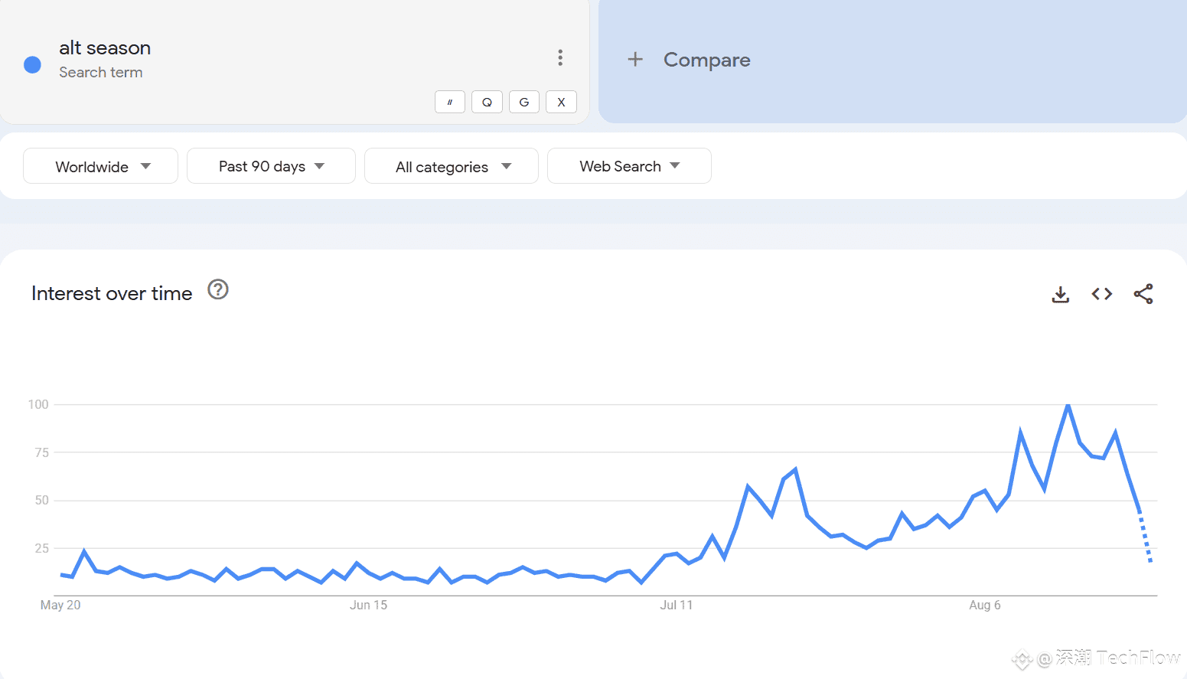Open the Worldwide region dropdown

click(100, 166)
